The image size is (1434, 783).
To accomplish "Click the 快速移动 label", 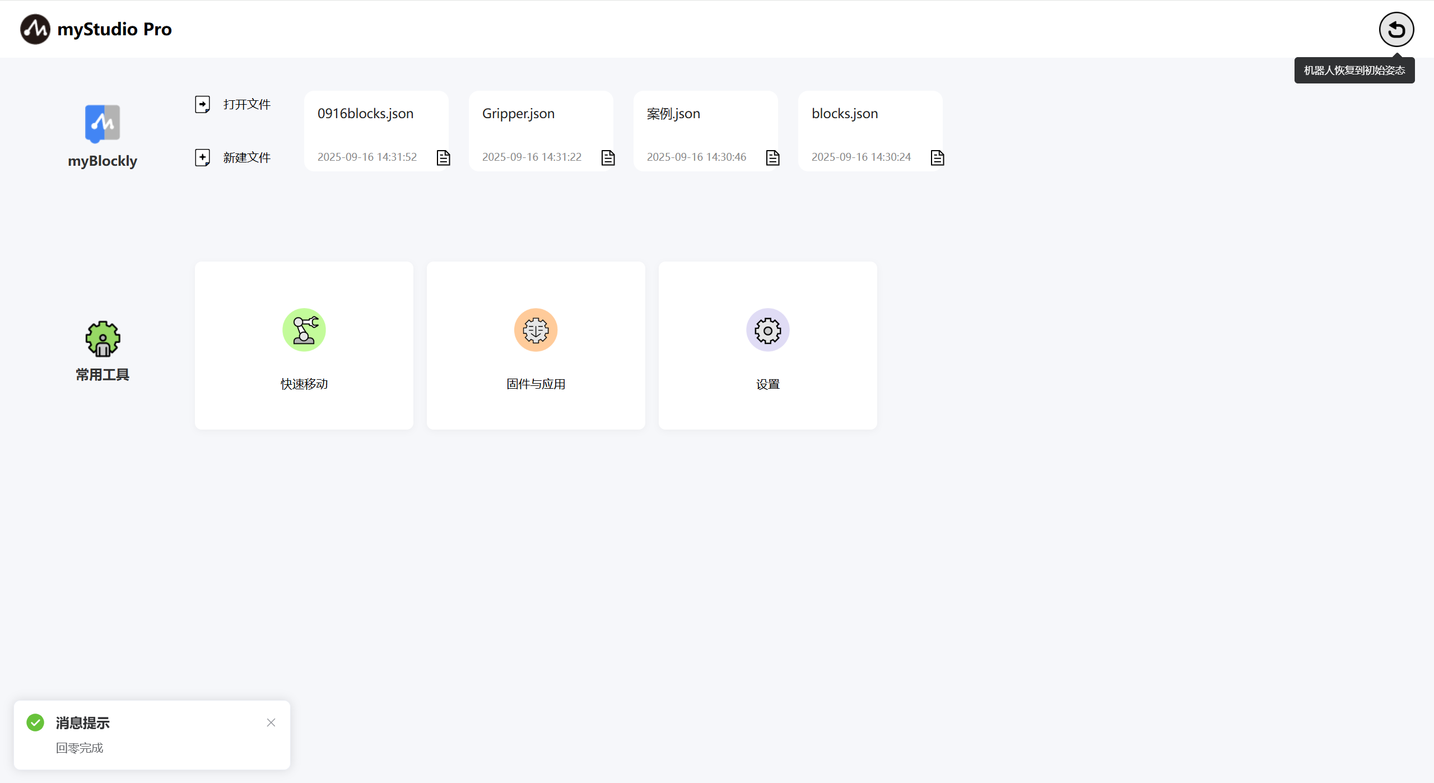I will [x=304, y=384].
